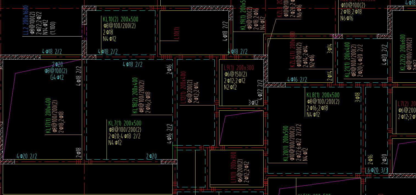The image size is (416, 195).
Task: Click the 2Φ20;4Φ18 2/2 rebar text
Action: click(x=125, y=136)
